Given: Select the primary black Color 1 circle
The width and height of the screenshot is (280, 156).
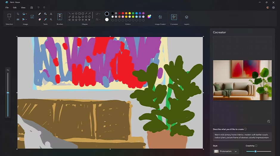Looking at the screenshot, I should tap(107, 14).
